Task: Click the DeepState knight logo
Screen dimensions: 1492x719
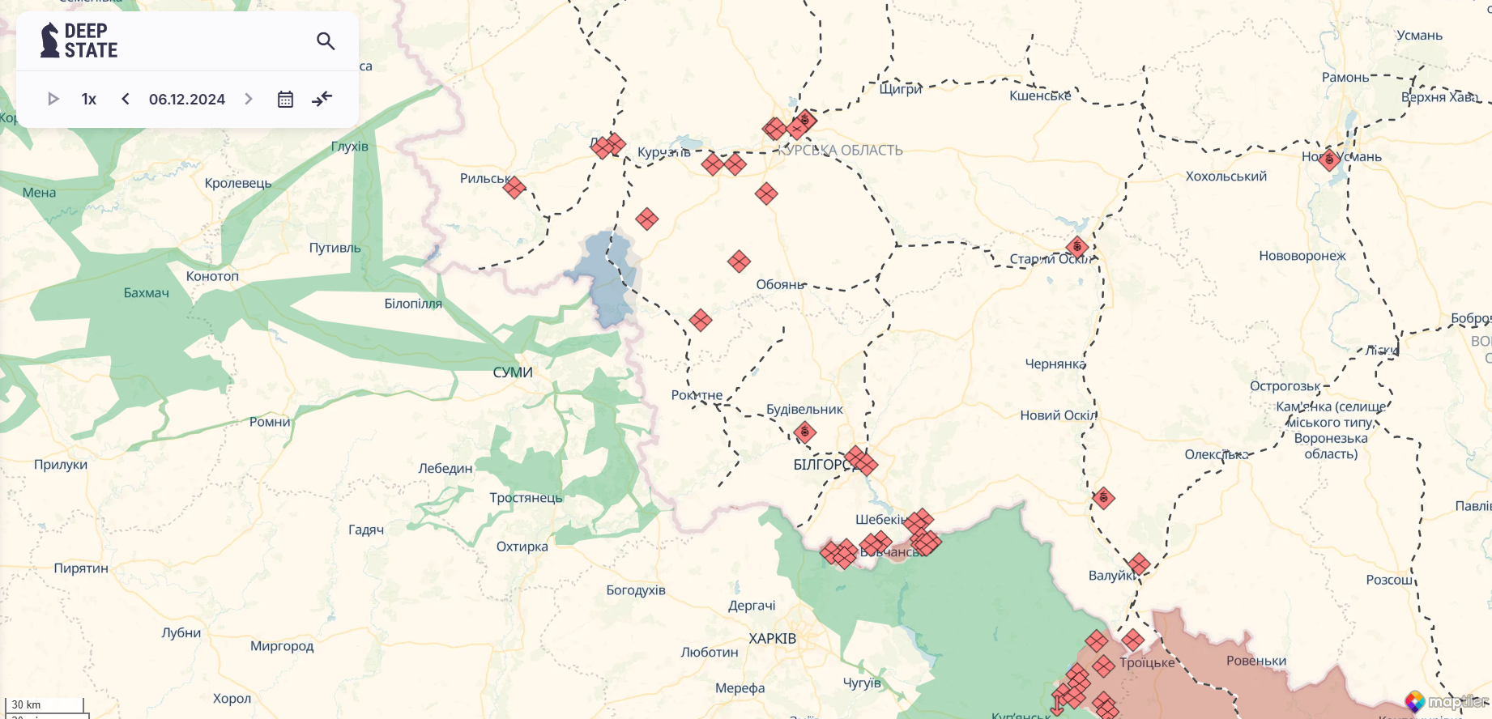Action: click(x=79, y=40)
